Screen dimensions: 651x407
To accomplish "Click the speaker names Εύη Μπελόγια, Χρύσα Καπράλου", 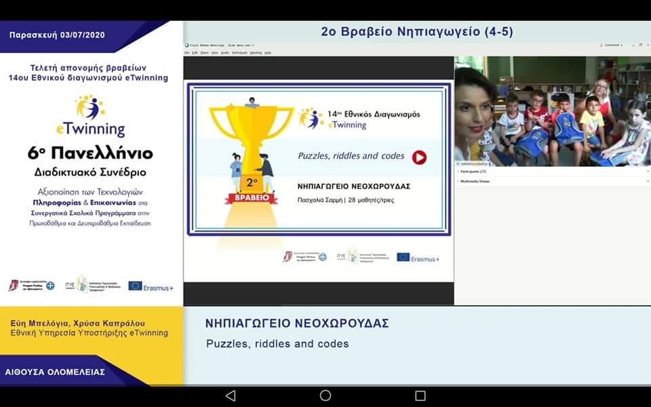I will click(78, 323).
